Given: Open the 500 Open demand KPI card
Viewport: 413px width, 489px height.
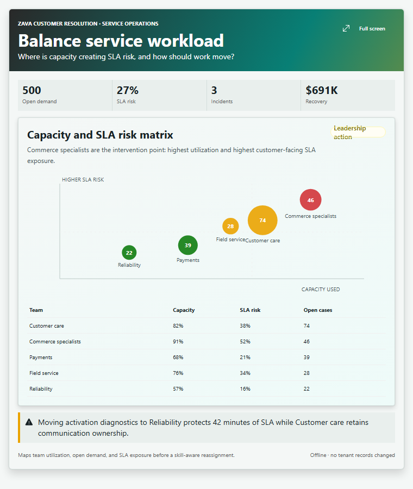Looking at the screenshot, I should point(65,95).
